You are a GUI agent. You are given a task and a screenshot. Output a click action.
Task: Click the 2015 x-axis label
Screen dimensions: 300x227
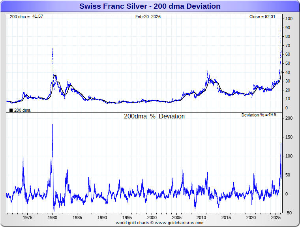[226, 218]
